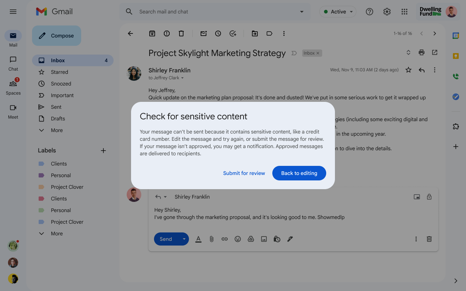Image resolution: width=466 pixels, height=291 pixels.
Task: Click the Compose button
Action: [57, 36]
